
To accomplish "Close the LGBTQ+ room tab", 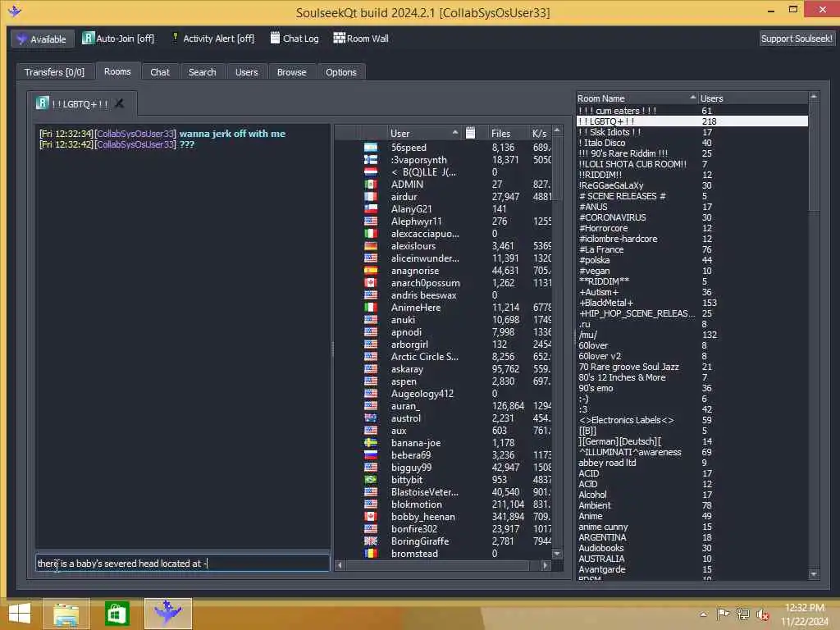I will [x=119, y=103].
